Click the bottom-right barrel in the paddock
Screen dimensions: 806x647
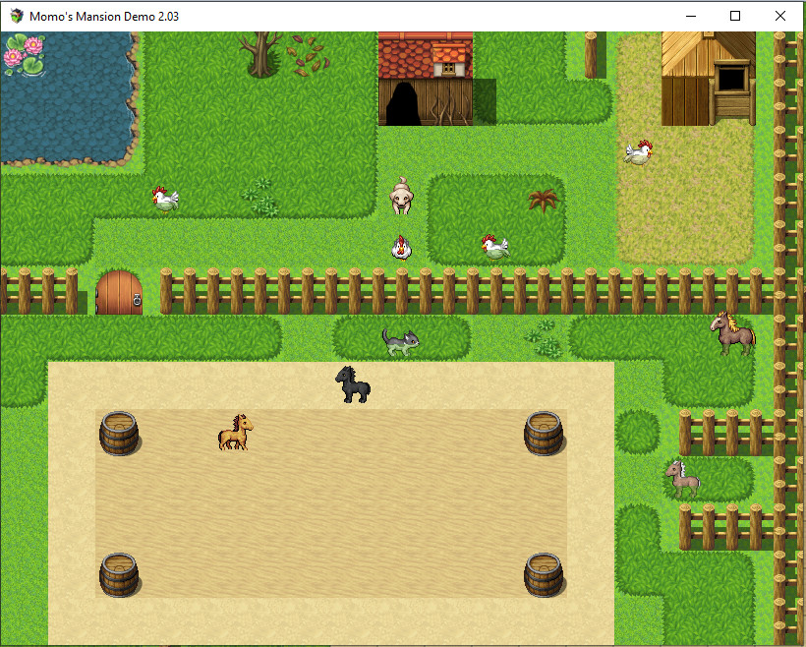[545, 575]
